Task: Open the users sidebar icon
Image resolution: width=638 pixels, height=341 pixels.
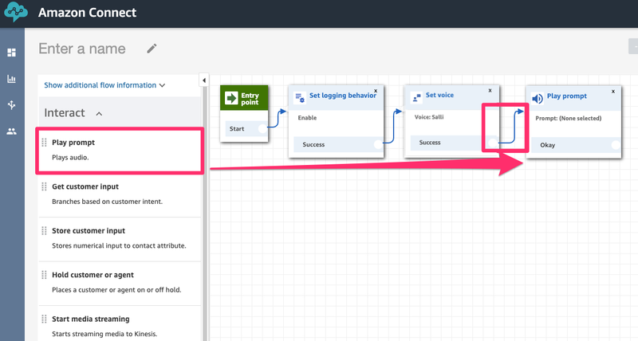Action: click(x=11, y=131)
